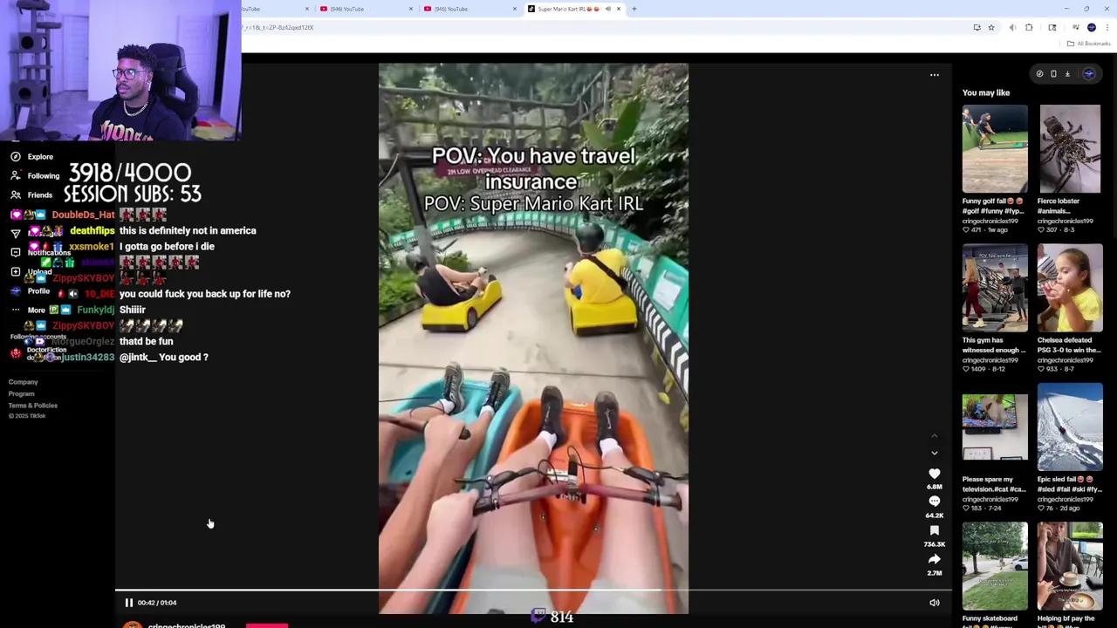Click deathflips username in chat overlay

point(92,231)
